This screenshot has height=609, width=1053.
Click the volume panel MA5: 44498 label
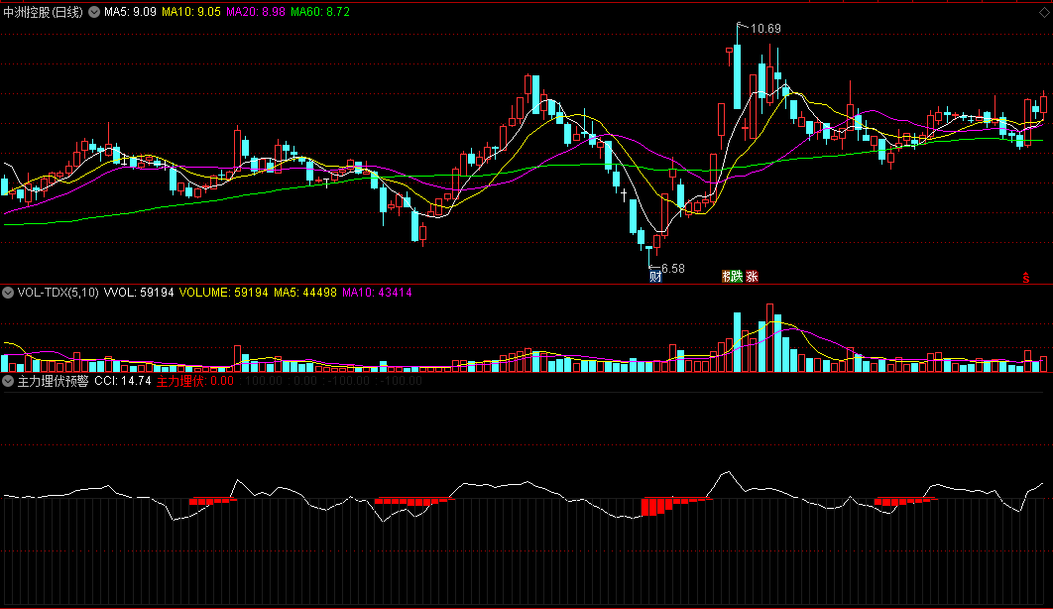point(304,293)
